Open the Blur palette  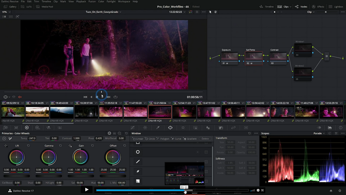pos(208,127)
